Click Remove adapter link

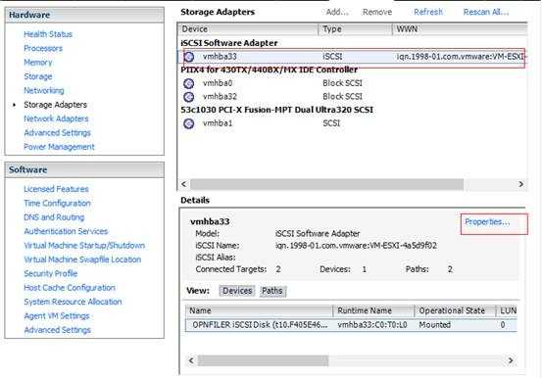pyautogui.click(x=377, y=12)
